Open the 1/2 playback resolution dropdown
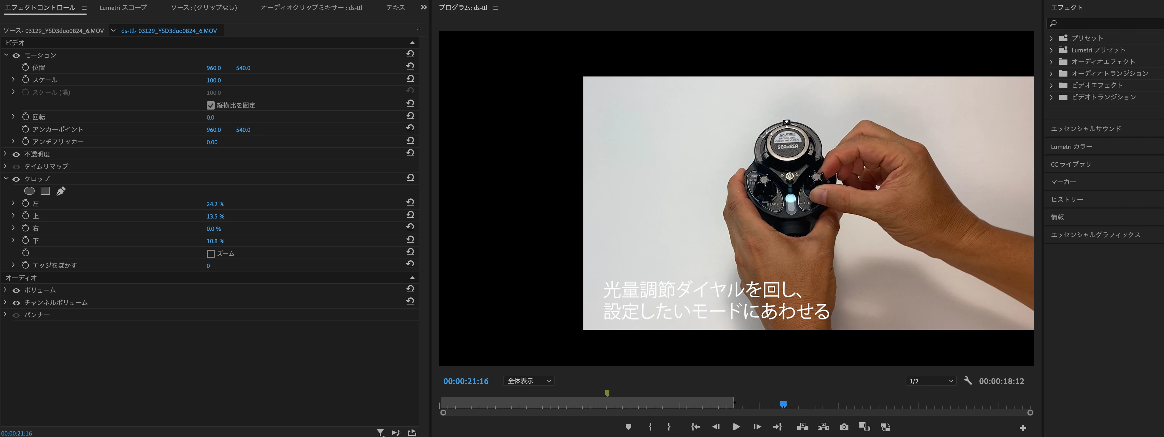 930,381
